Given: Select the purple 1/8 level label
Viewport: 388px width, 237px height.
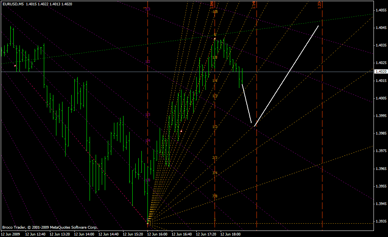Looking at the screenshot, I should (148, 180).
